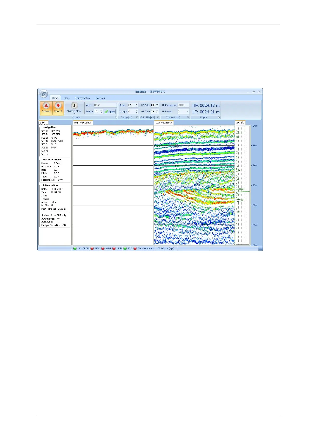Viewport: 309px width, 437px height.
Task: Click the INT status green indicator
Action: 125,249
